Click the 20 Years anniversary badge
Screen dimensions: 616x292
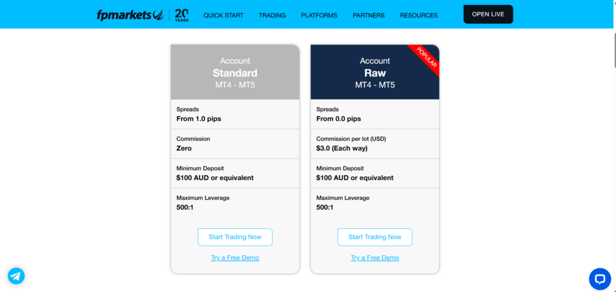click(182, 15)
